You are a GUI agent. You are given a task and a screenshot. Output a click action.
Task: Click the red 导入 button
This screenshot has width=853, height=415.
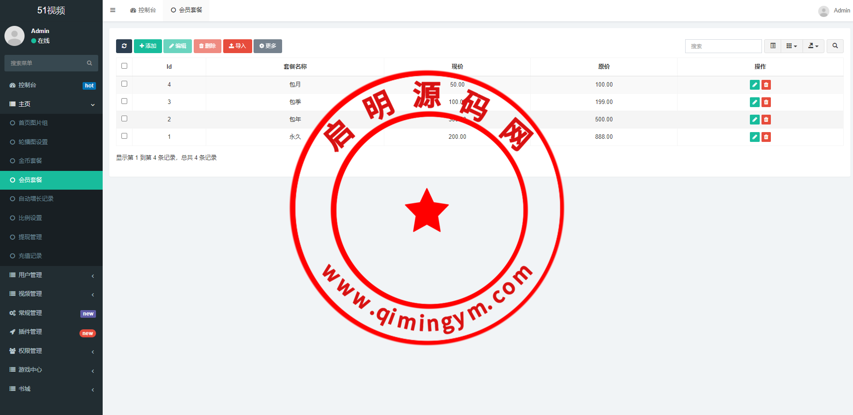(237, 46)
